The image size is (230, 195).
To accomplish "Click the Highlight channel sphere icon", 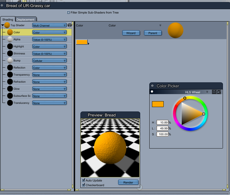I will [10, 46].
